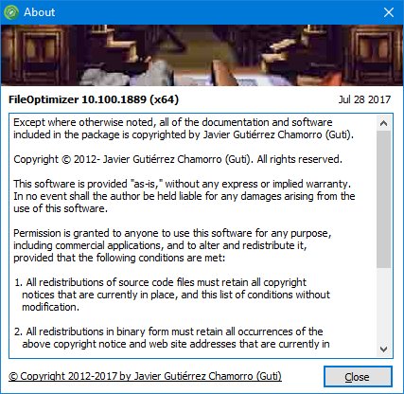
Task: Click the 'This software is provided "as-is,"' line
Action: pyautogui.click(x=182, y=184)
